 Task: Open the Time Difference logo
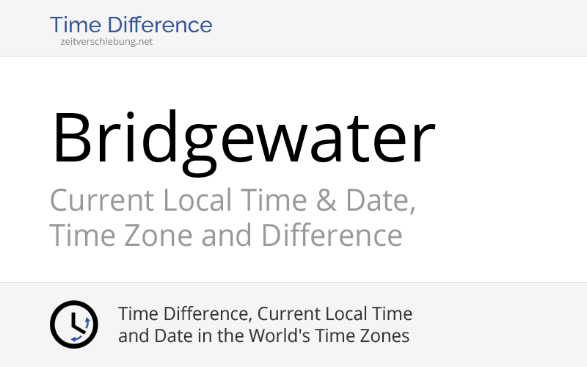(x=131, y=25)
